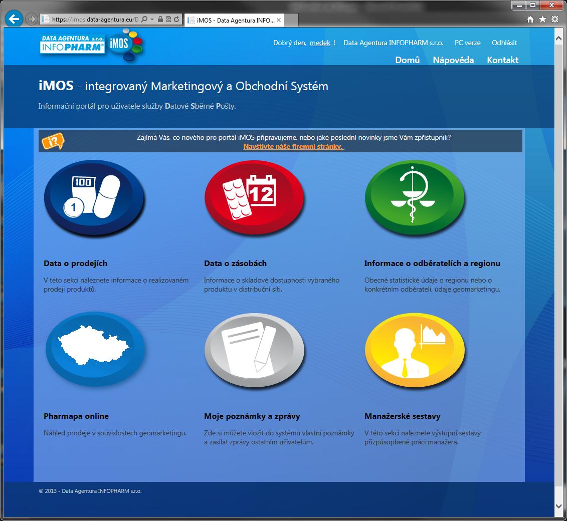
Task: Open the red stock calendar icon
Action: (x=255, y=197)
